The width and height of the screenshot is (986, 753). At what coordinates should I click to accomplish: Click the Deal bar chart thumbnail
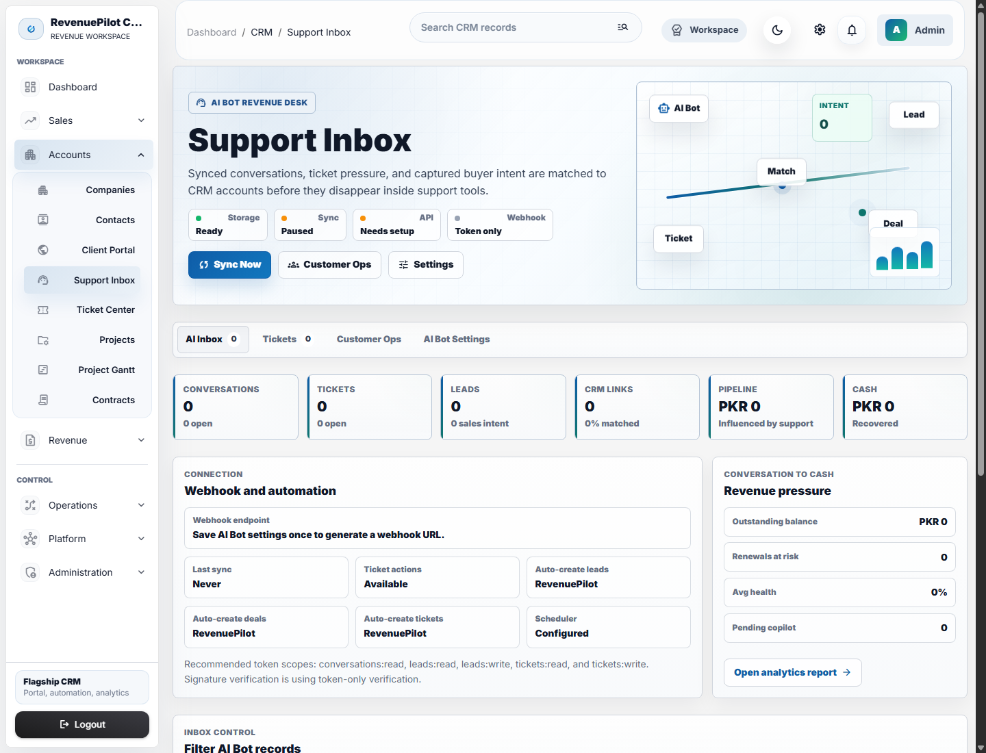[x=905, y=252]
